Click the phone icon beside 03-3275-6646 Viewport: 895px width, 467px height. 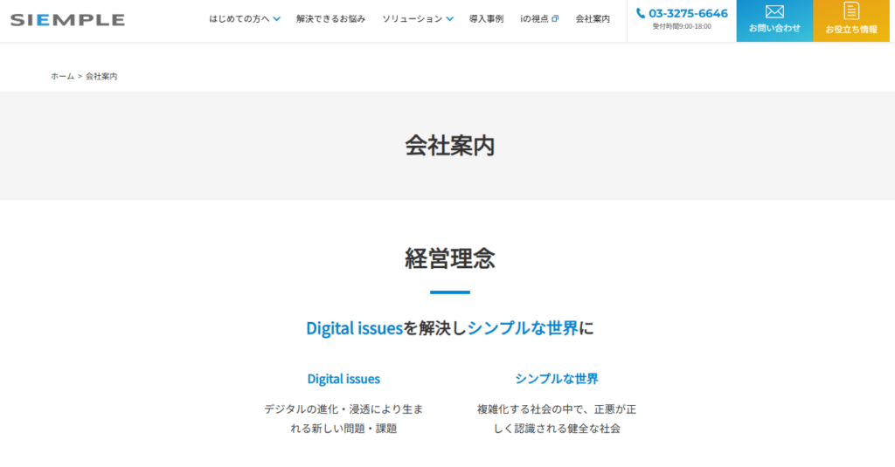tap(641, 13)
